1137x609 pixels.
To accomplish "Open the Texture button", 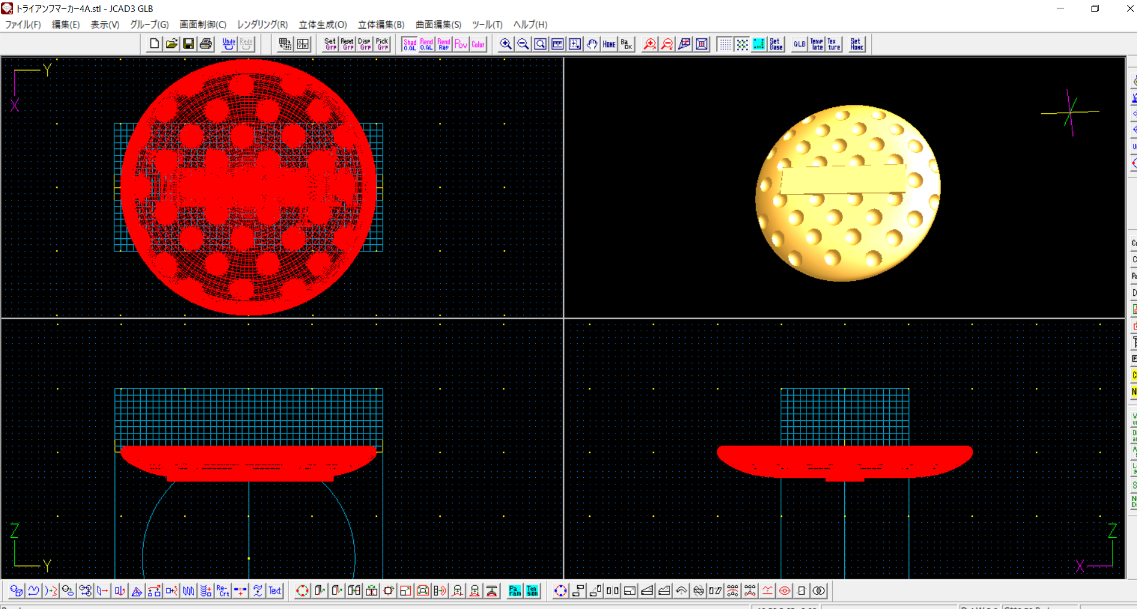I will (x=834, y=44).
